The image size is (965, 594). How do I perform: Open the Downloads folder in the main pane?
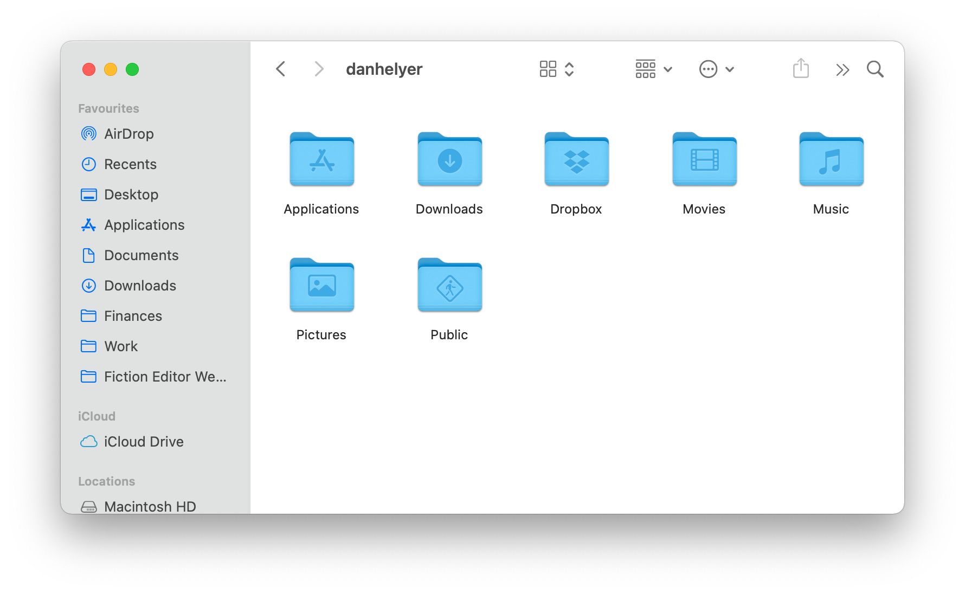449,160
